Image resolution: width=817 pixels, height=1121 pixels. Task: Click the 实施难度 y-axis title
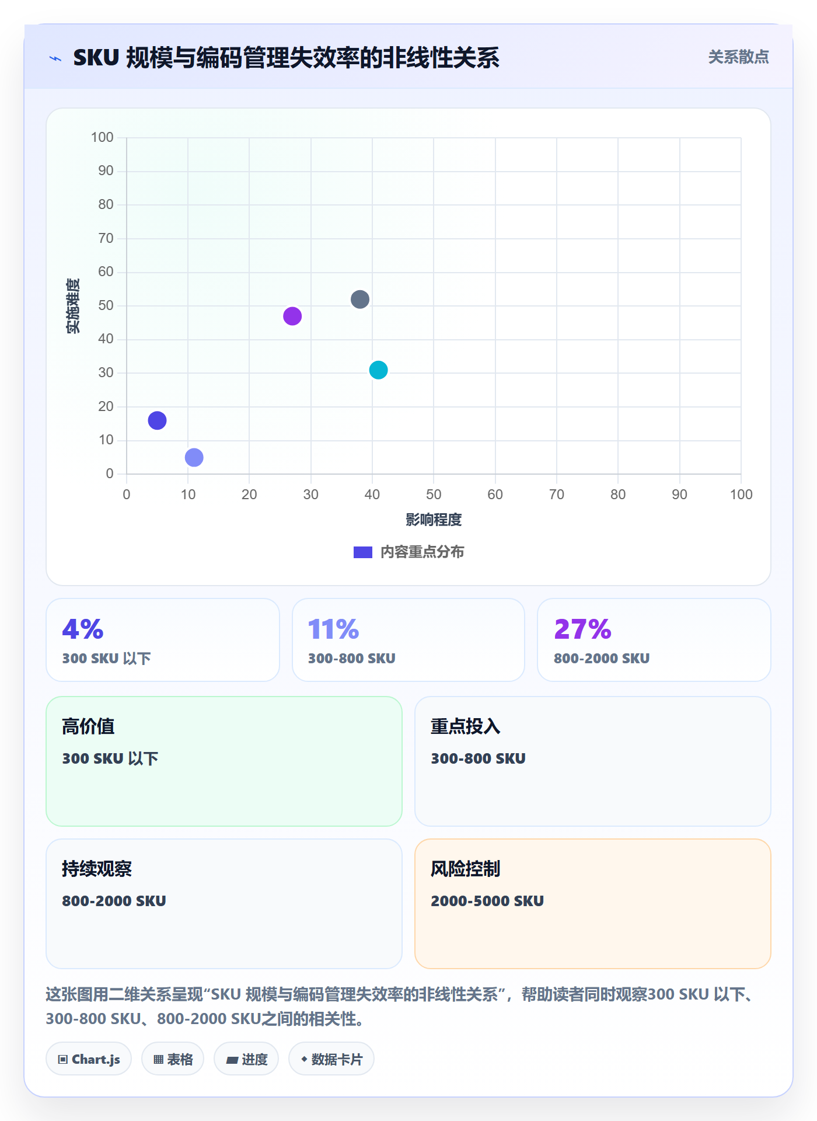coord(73,306)
